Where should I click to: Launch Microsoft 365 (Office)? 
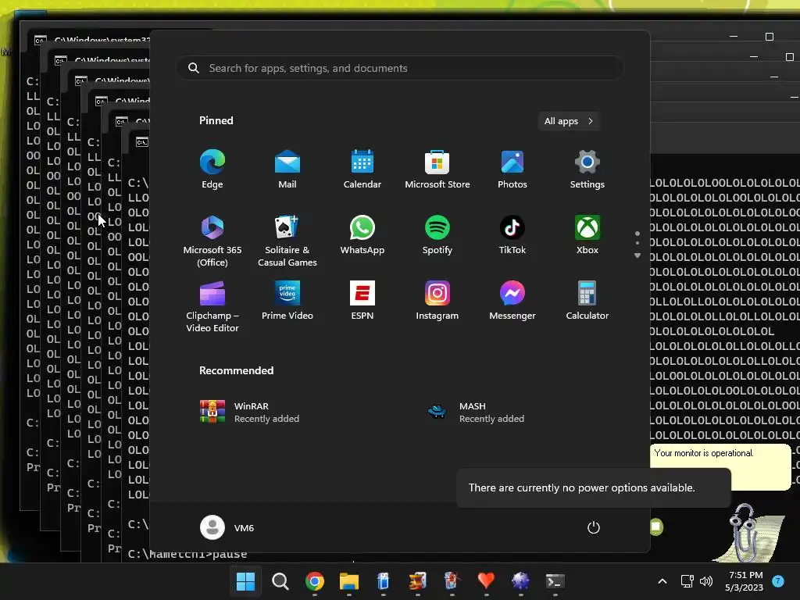(212, 241)
